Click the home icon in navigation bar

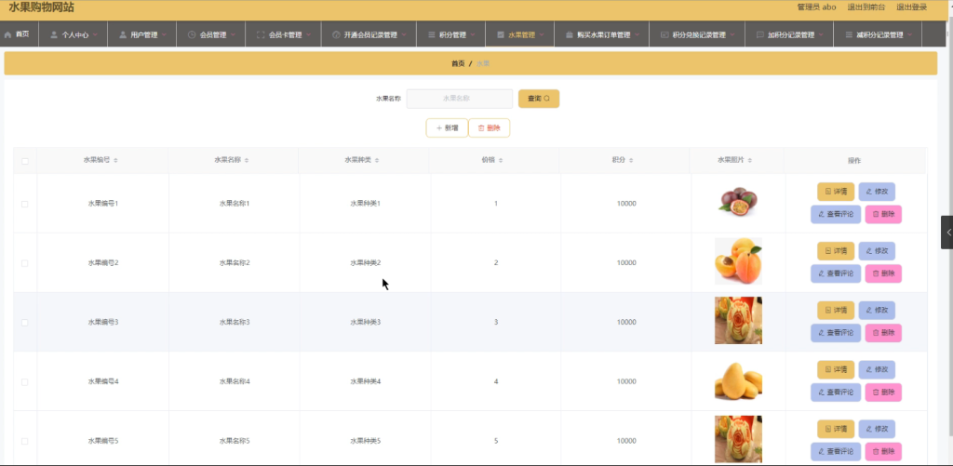(x=7, y=34)
